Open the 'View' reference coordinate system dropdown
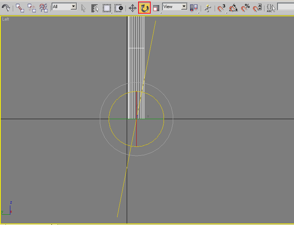 pos(175,7)
